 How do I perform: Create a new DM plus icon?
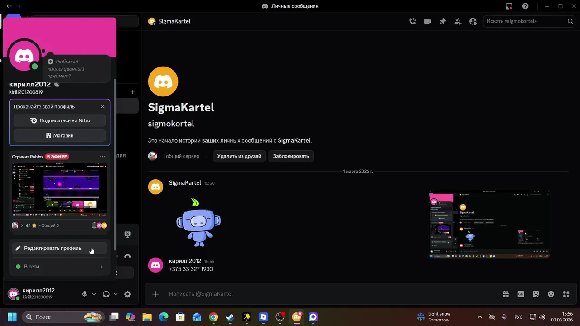pos(132,92)
